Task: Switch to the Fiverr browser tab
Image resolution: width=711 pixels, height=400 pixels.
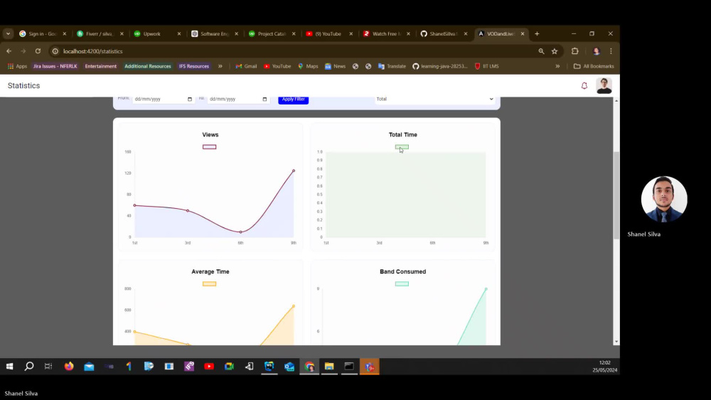Action: click(x=100, y=33)
